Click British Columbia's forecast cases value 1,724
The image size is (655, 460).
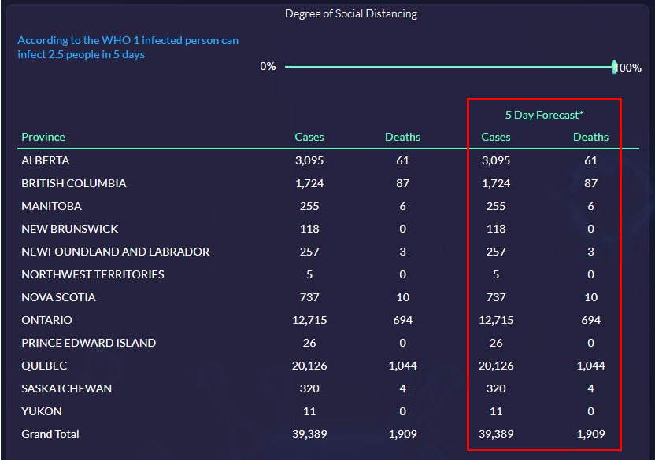496,183
